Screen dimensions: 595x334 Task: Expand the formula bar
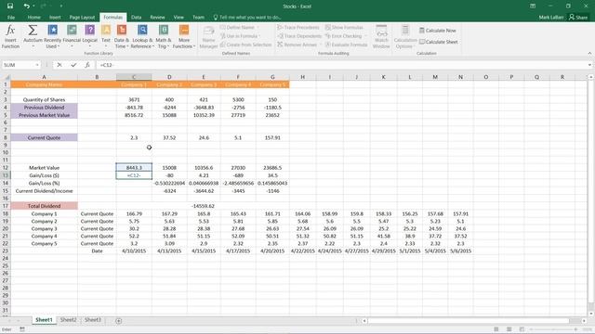tap(589, 65)
